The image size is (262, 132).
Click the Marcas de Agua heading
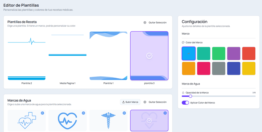19,101
